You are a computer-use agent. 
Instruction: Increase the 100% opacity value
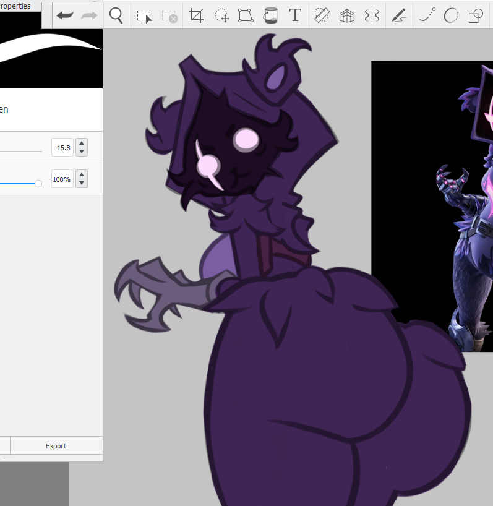[x=82, y=174]
